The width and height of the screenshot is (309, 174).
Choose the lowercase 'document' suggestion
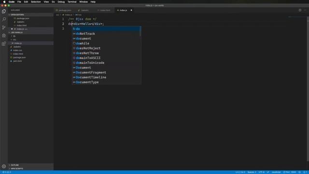click(106, 39)
